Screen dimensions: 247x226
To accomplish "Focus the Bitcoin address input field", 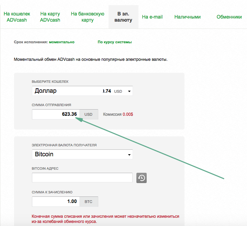I will [x=82, y=178].
